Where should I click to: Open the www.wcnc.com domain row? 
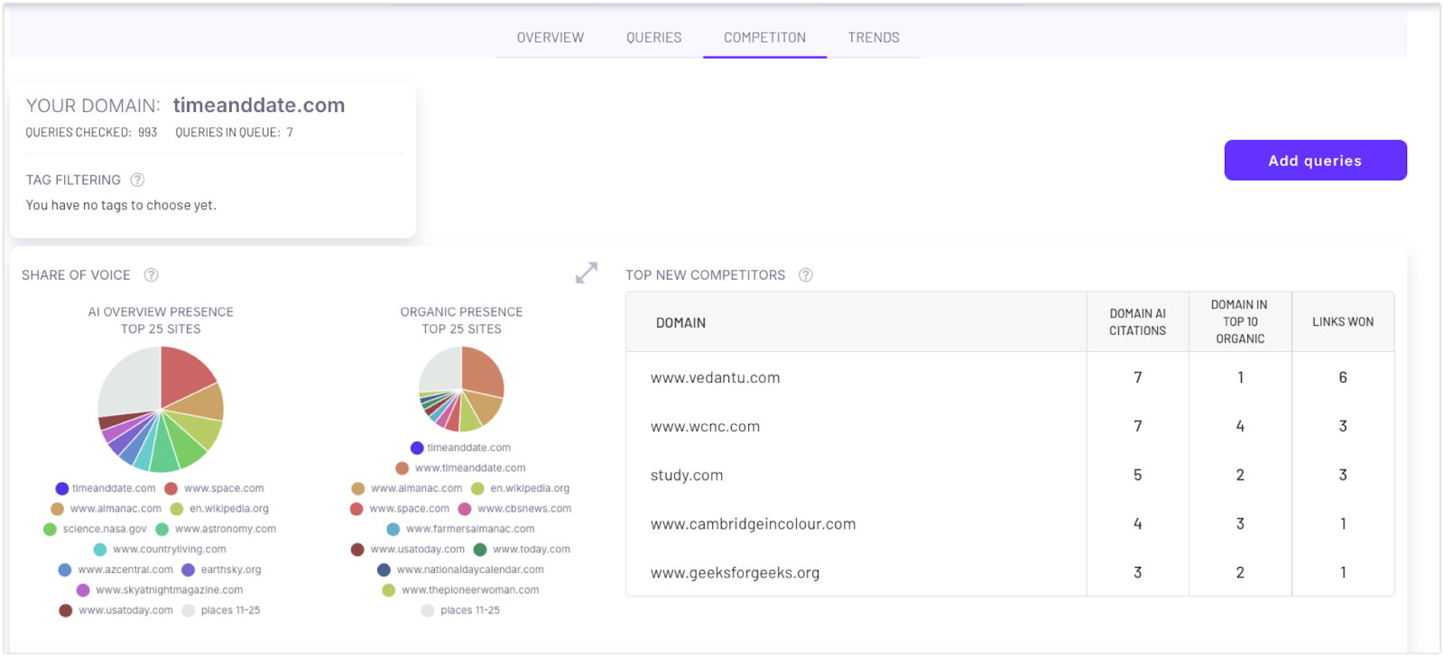pos(1010,426)
